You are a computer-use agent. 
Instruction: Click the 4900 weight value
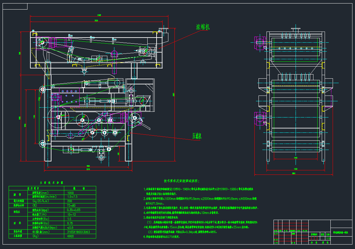[70, 236]
